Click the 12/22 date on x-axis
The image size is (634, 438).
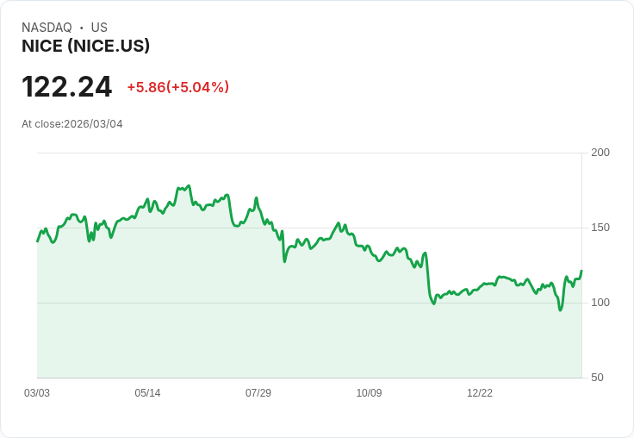point(480,393)
